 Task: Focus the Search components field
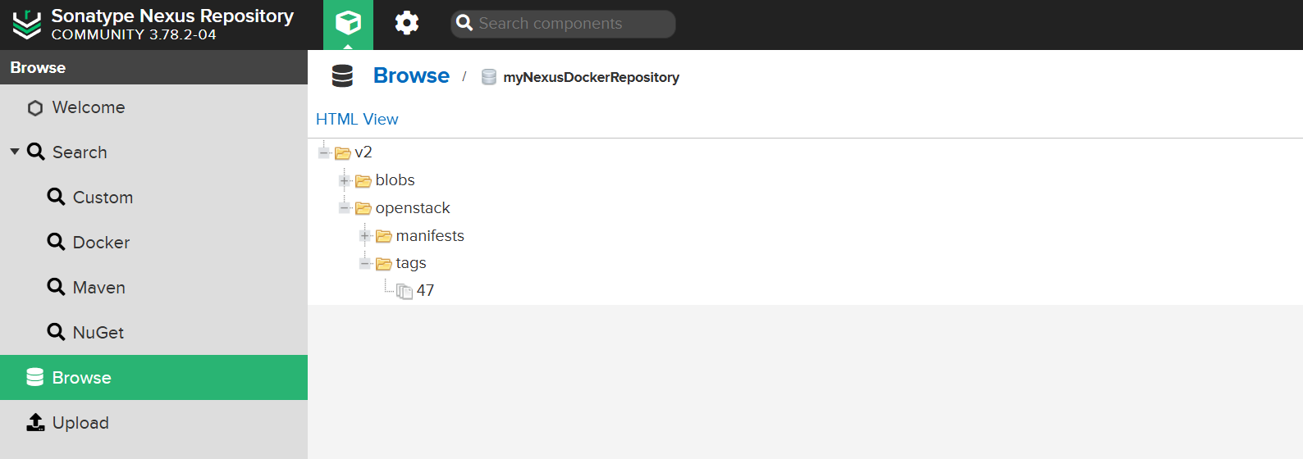(x=563, y=24)
